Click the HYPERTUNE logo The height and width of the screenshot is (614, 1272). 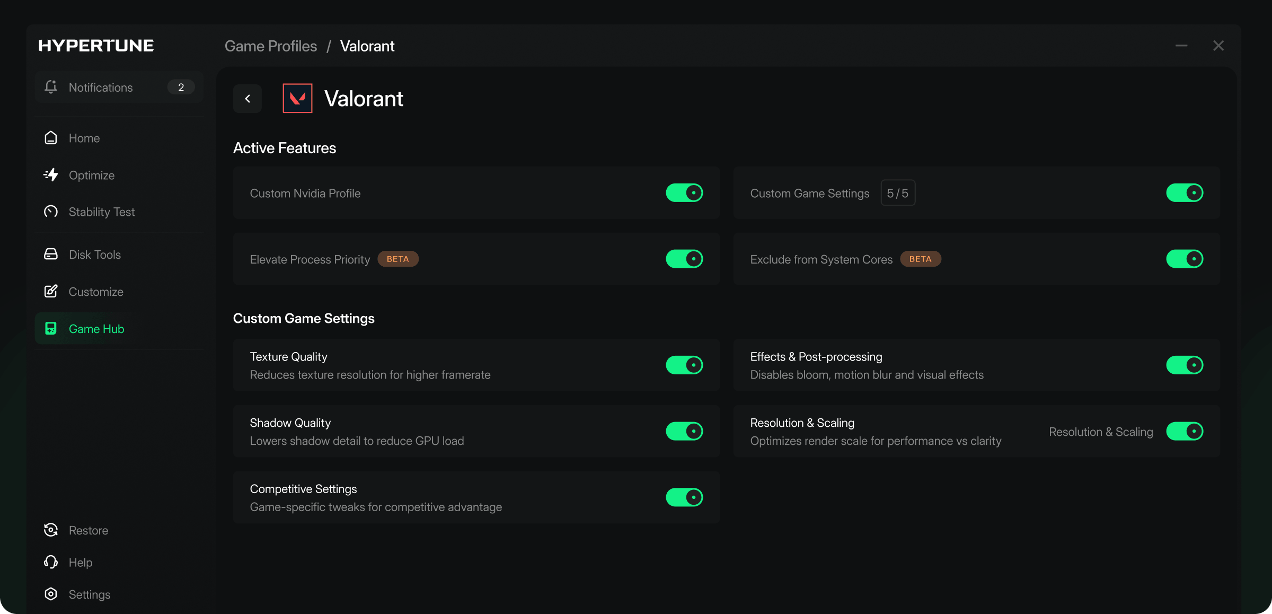(96, 46)
